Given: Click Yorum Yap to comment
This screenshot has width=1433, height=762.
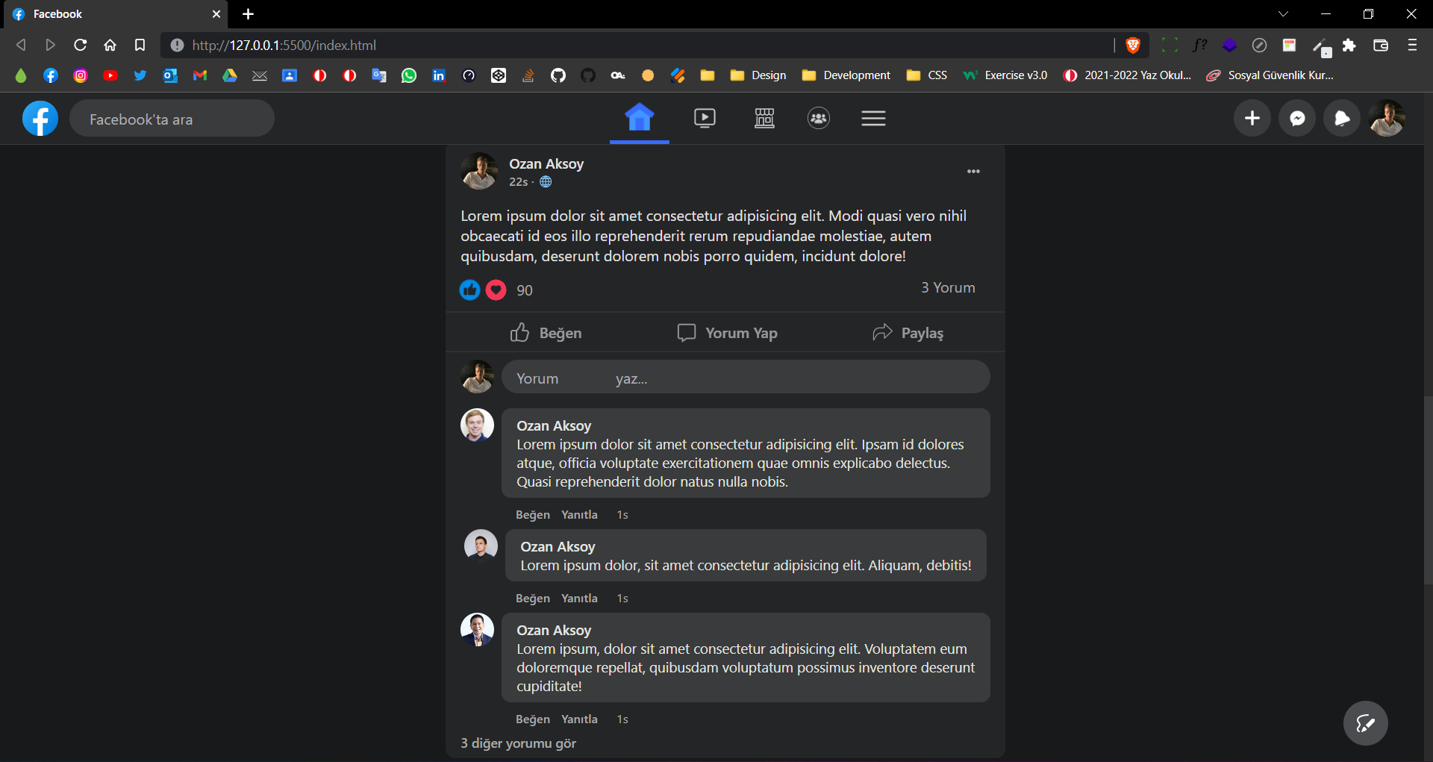Looking at the screenshot, I should pos(728,333).
